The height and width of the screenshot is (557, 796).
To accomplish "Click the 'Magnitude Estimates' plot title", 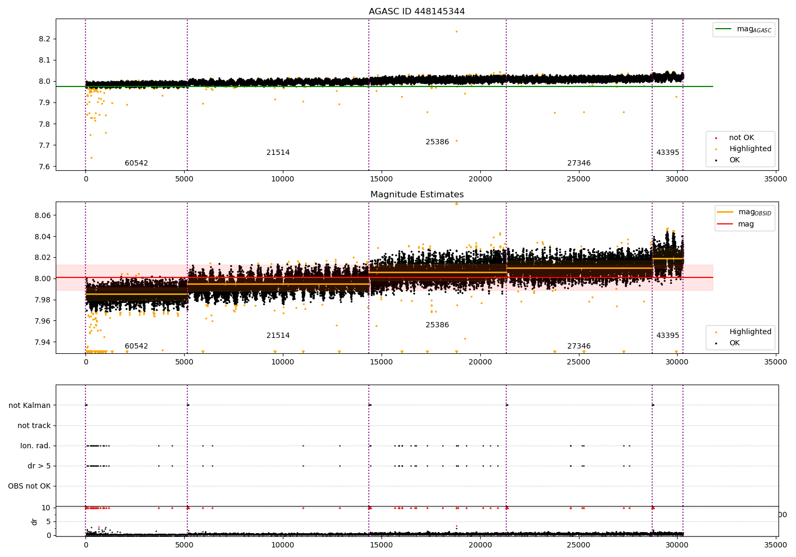I will pyautogui.click(x=417, y=195).
